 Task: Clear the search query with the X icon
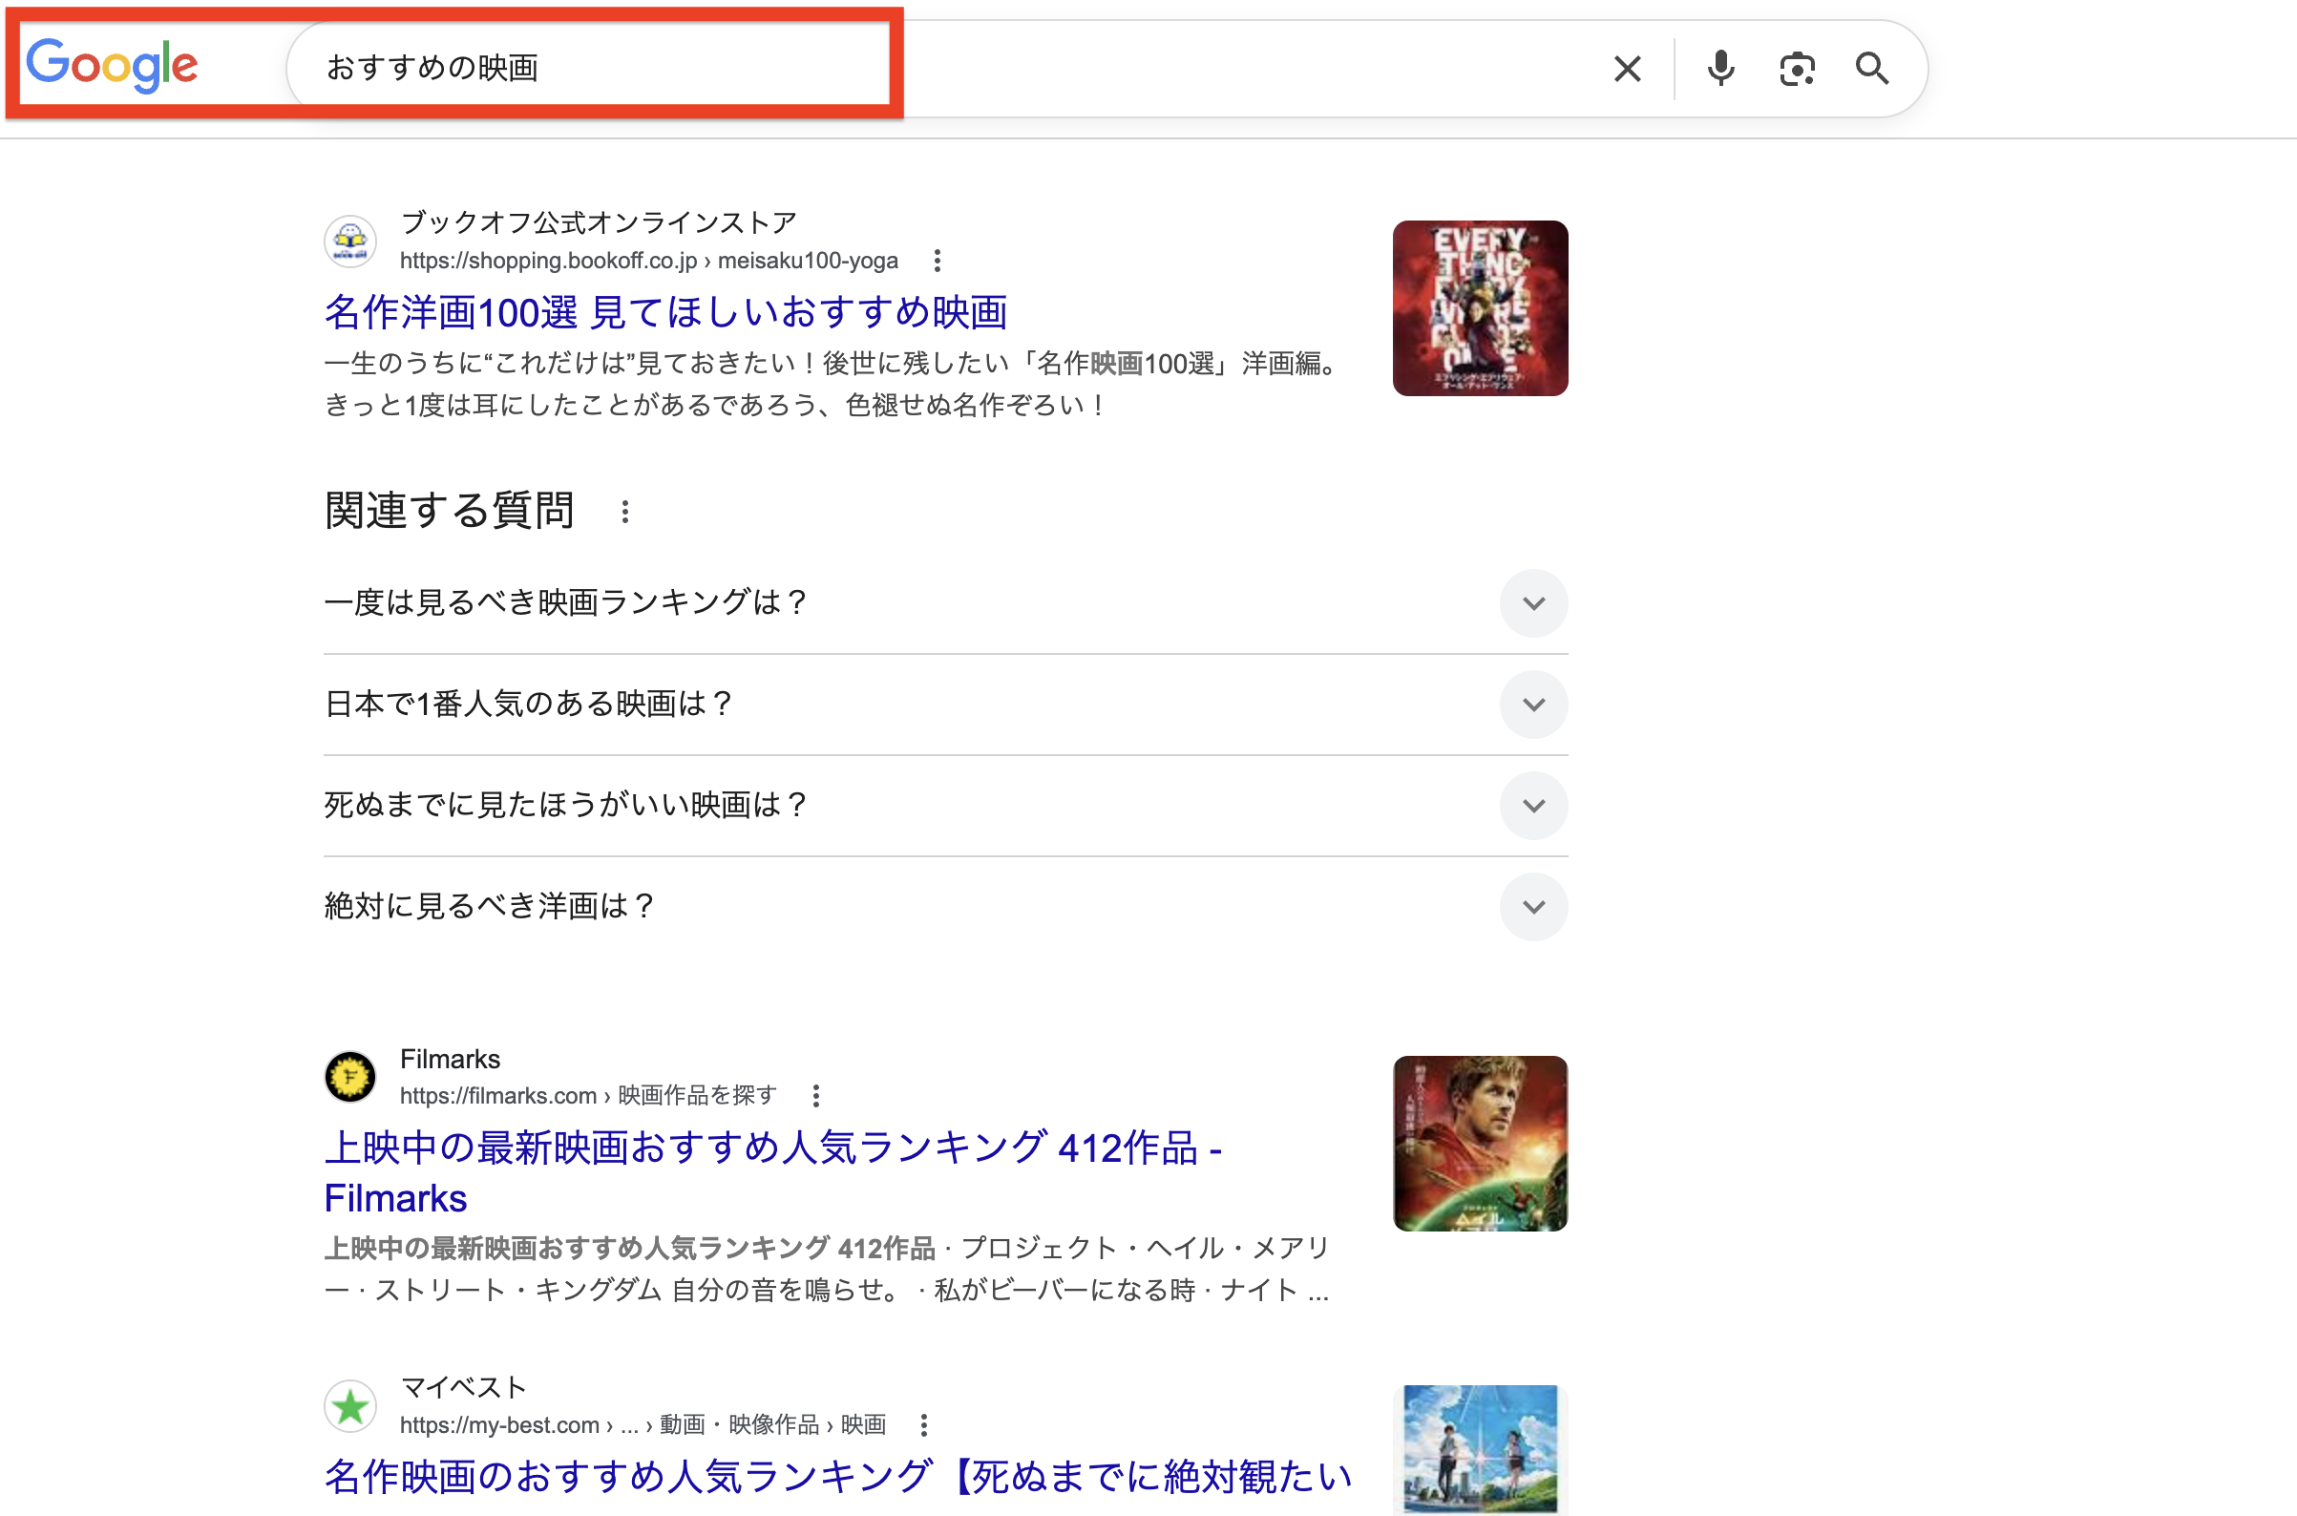pyautogui.click(x=1627, y=68)
